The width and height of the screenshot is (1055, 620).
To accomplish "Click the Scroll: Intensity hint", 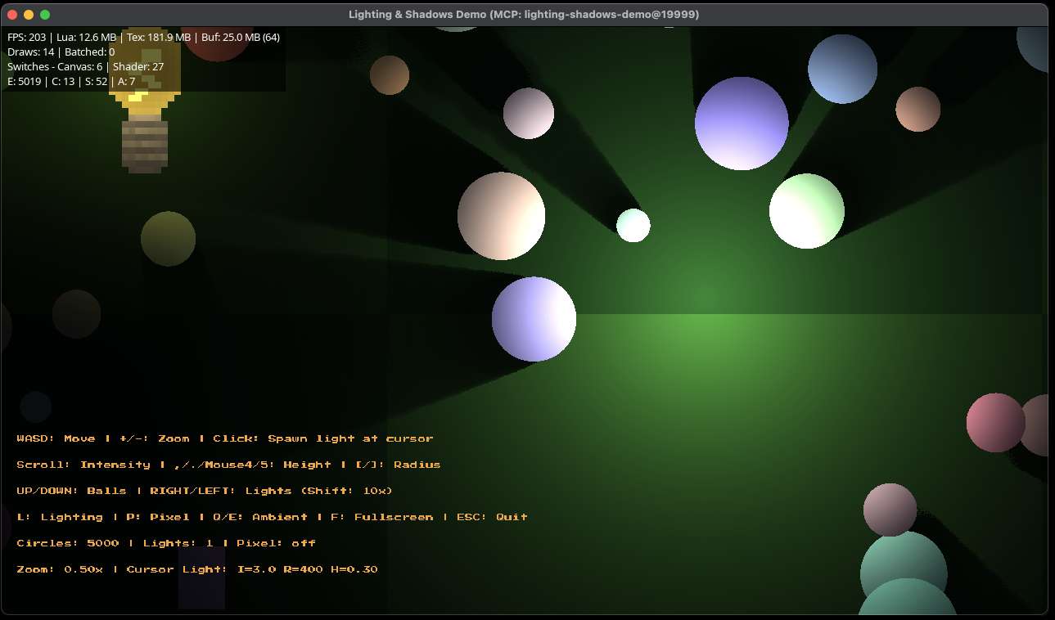I will coord(83,465).
